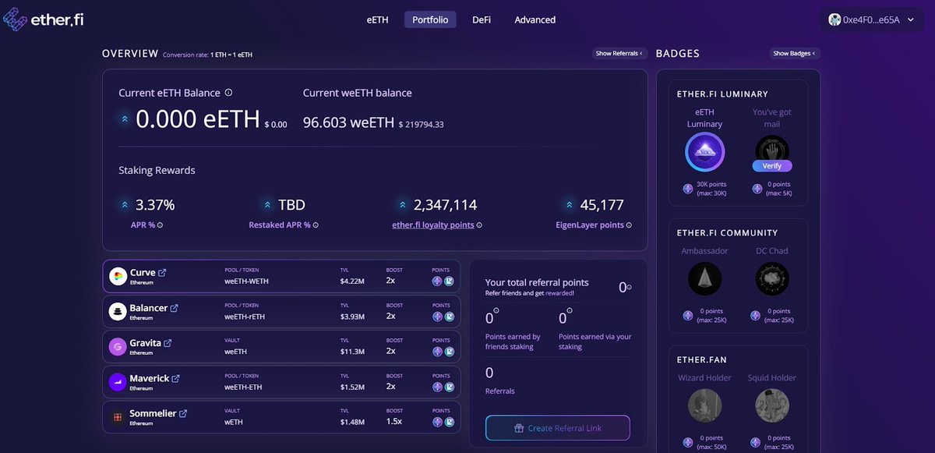Open Curve external link icon
This screenshot has height=453, width=935.
pyautogui.click(x=162, y=273)
